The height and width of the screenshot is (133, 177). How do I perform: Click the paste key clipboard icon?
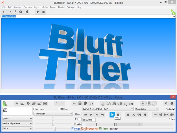(x=145, y=115)
